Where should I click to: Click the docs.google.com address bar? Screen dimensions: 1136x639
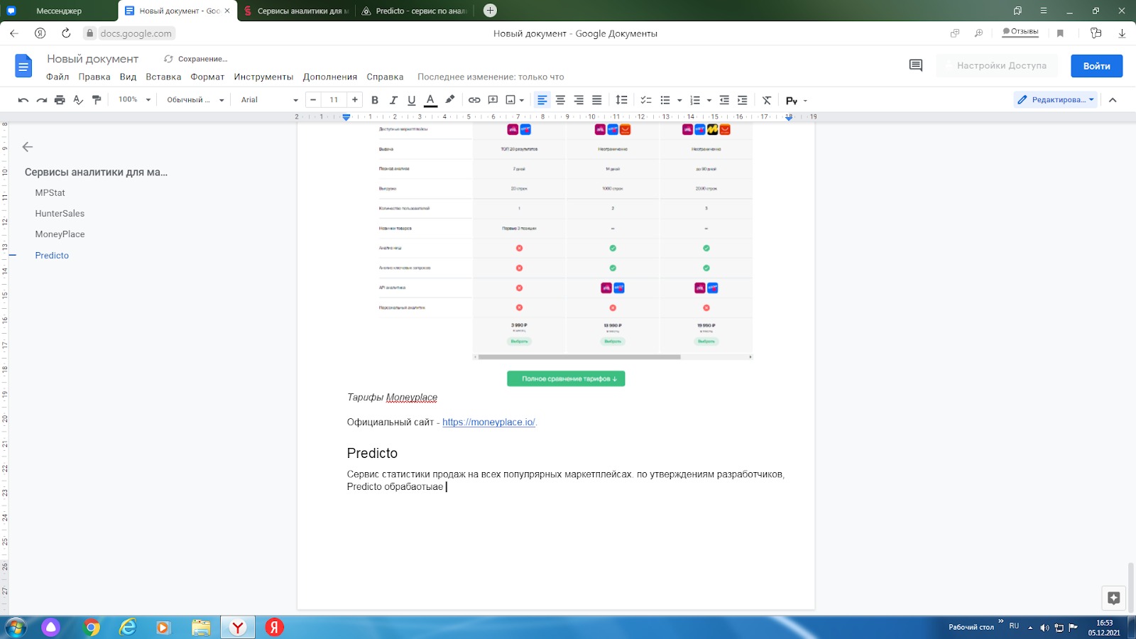[136, 33]
